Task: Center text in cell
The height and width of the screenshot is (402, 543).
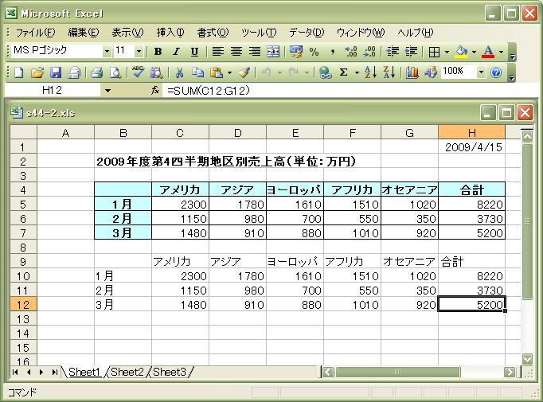Action: (236, 52)
